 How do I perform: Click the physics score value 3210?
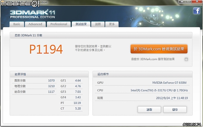pyautogui.click(x=51, y=86)
